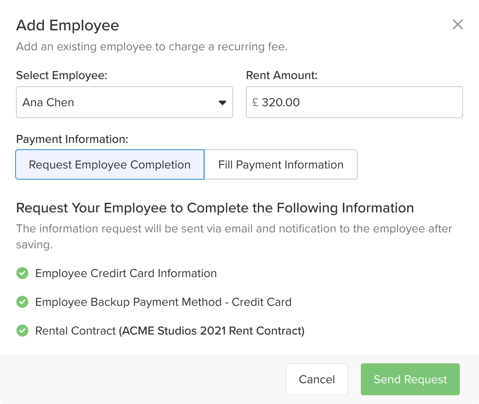Click the Payment Information label
The width and height of the screenshot is (479, 404).
click(72, 139)
